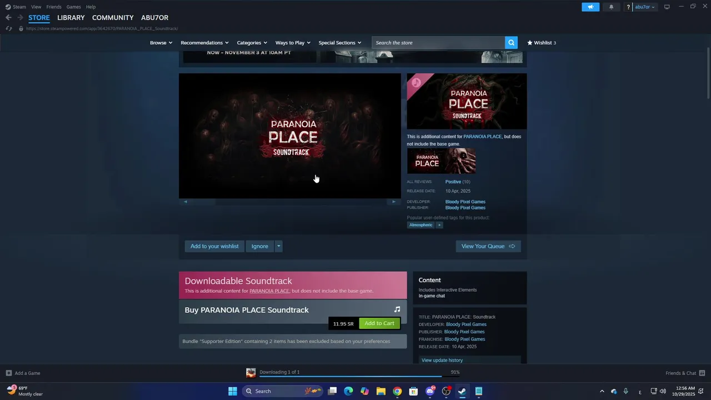
Task: Open the question mark help icon
Action: (x=628, y=7)
